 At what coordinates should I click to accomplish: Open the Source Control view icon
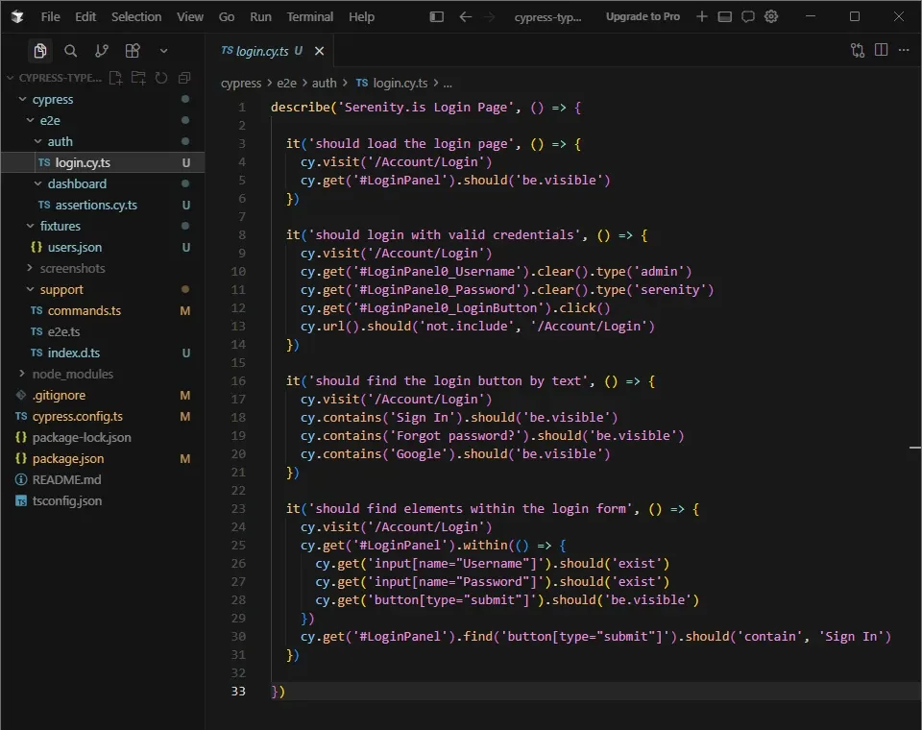(x=102, y=51)
